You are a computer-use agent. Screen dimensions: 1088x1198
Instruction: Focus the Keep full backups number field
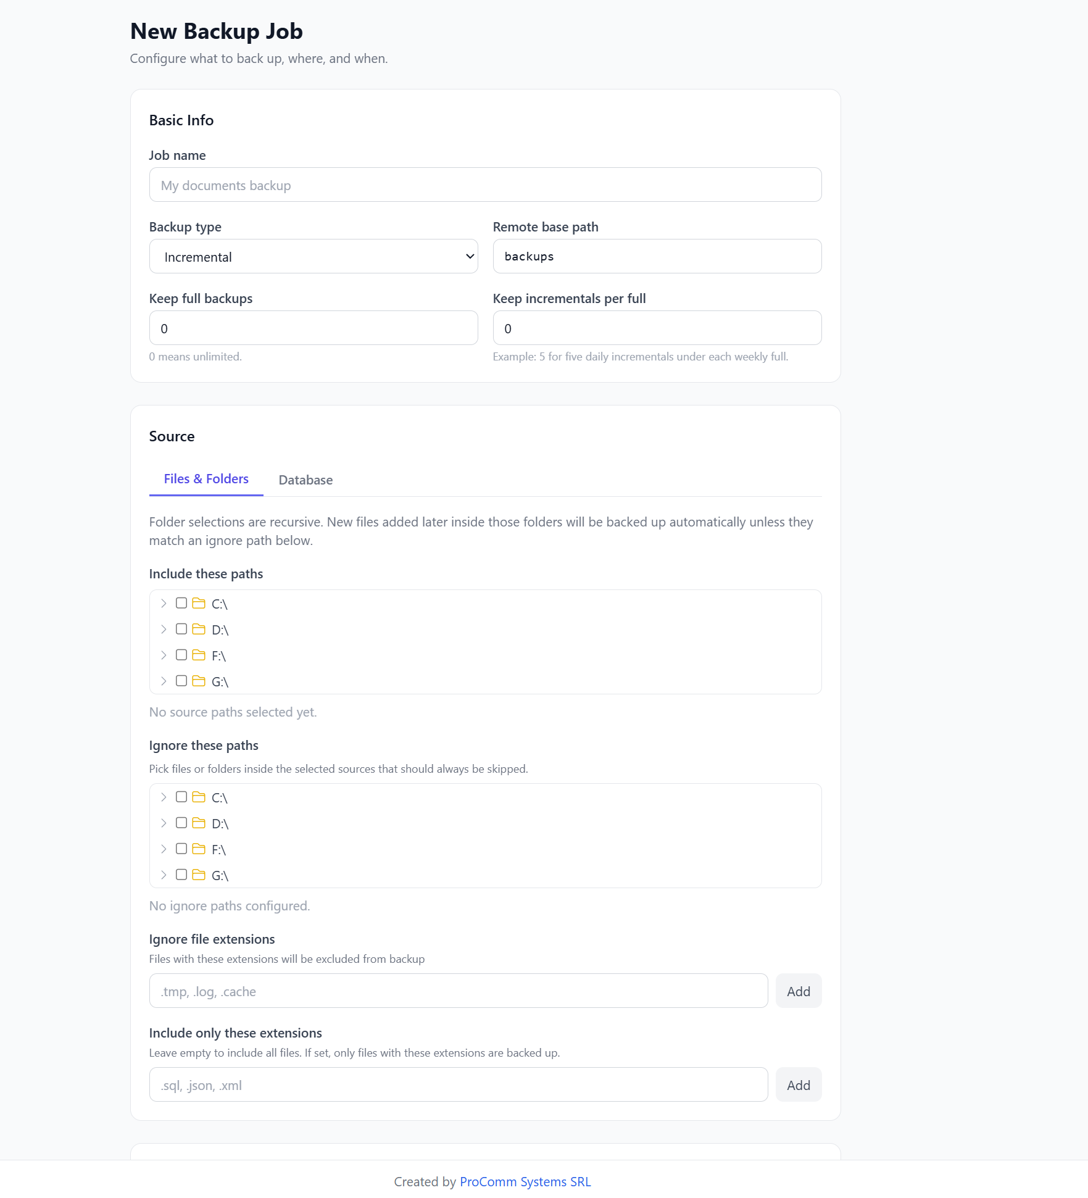tap(314, 328)
